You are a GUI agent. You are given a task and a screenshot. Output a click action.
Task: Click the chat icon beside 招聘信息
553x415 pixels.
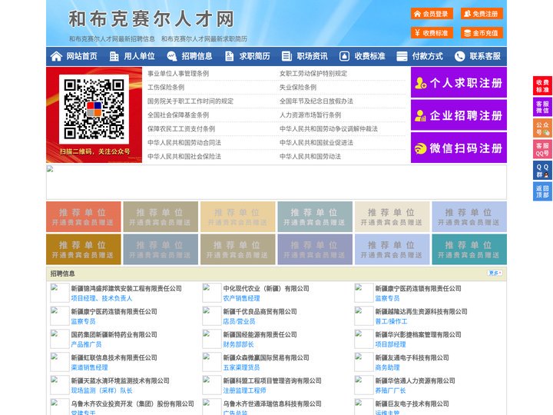(x=172, y=56)
